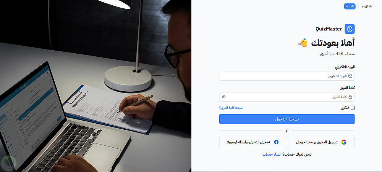This screenshot has width=382, height=172.
Task: Open the نسيت كلمة المرور؟ link
Action: click(231, 107)
